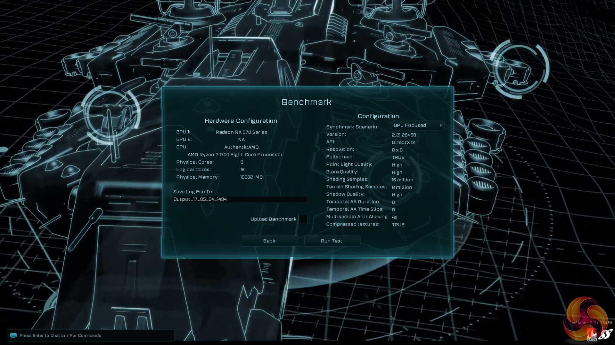Click the circular HUD ring on left antenna
The image size is (615, 345).
(x=110, y=115)
